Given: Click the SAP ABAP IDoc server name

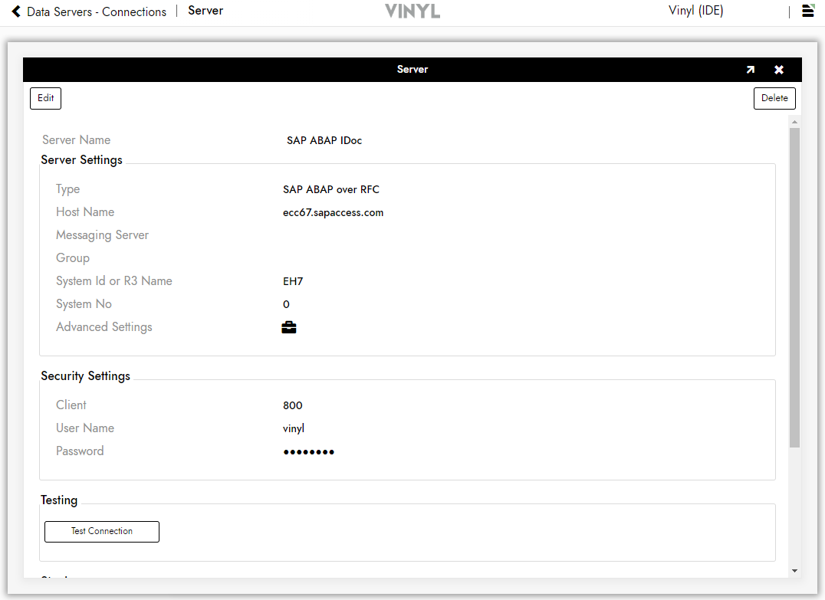Looking at the screenshot, I should (x=324, y=141).
